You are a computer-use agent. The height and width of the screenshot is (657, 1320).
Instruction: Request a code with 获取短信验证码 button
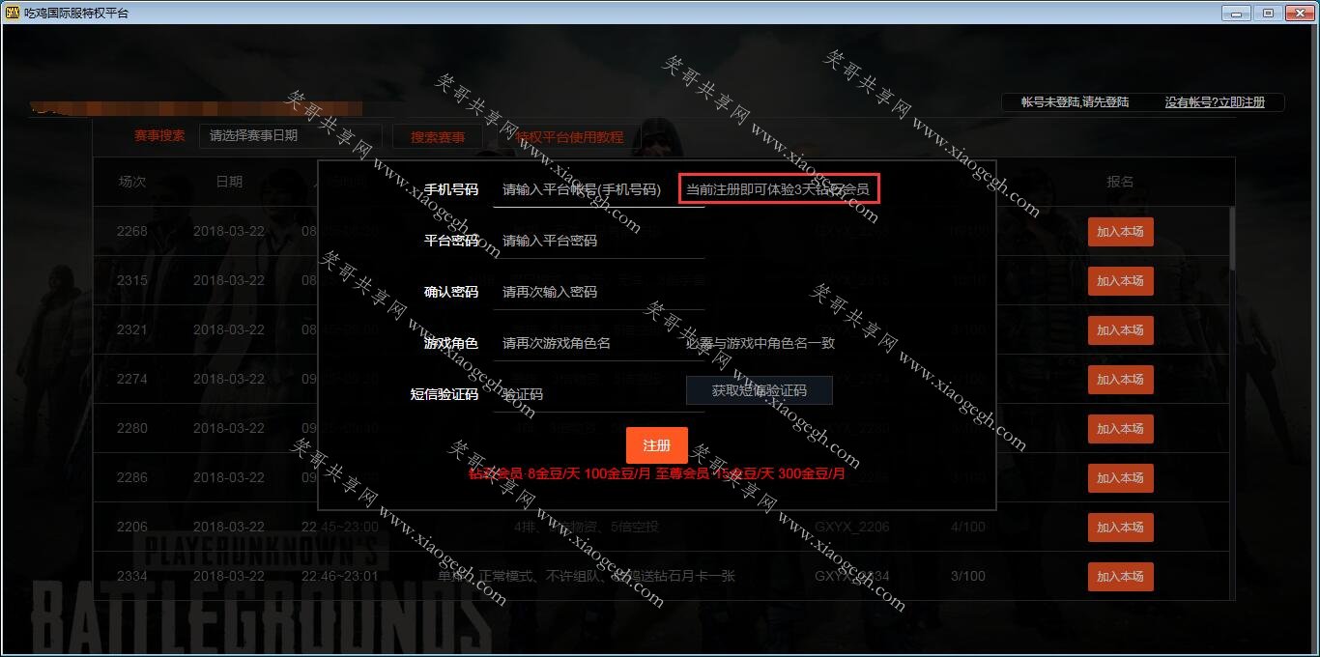760,390
